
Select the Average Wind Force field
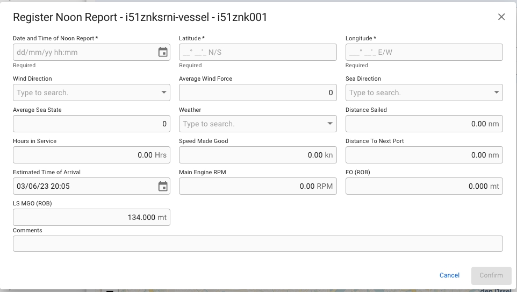coord(257,92)
